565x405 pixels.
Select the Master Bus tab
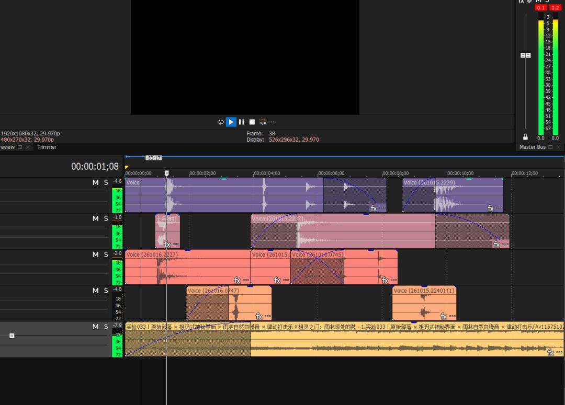(x=532, y=147)
